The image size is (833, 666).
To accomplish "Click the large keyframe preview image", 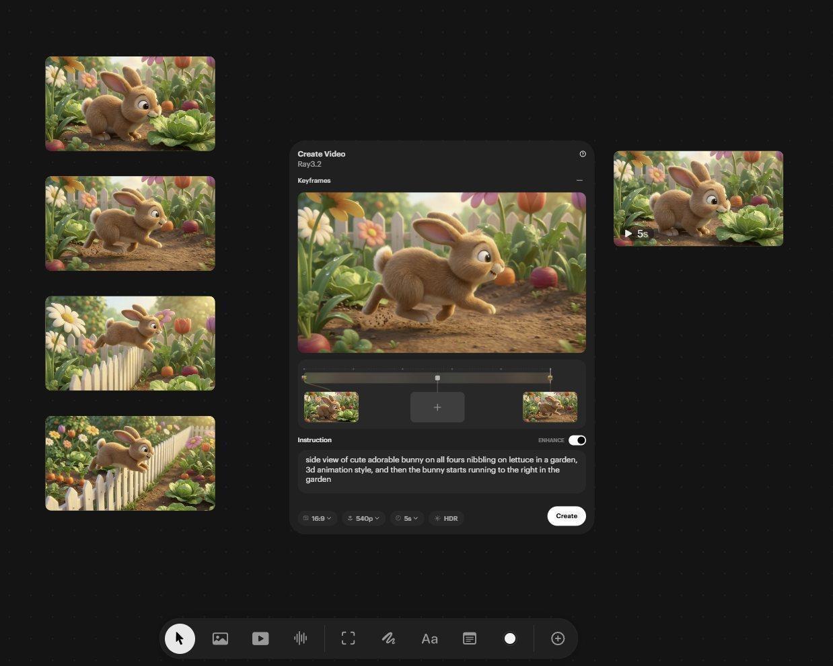I will 442,273.
